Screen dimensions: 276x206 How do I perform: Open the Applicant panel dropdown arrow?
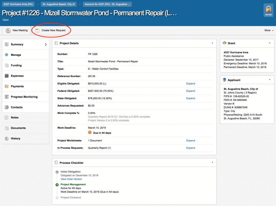click(x=270, y=80)
